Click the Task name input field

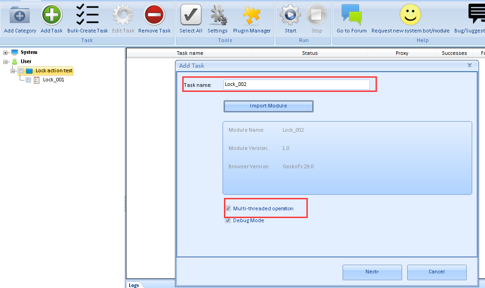click(296, 85)
